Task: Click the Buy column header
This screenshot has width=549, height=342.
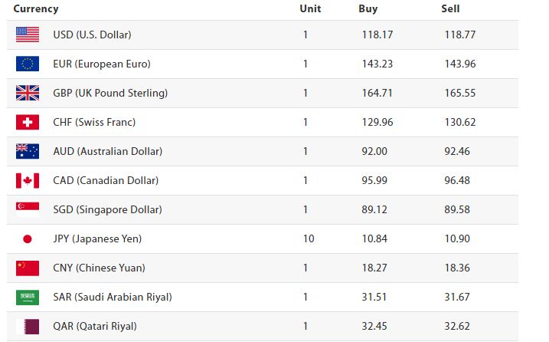Action: 368,9
